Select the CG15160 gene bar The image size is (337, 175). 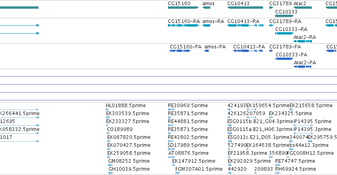(183, 8)
